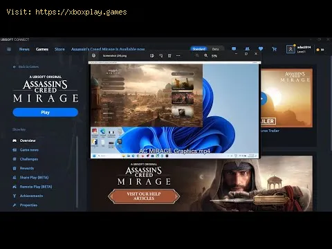Screen dimensions: 332x249
Task: Open the game Properties section
Action: coord(25,205)
